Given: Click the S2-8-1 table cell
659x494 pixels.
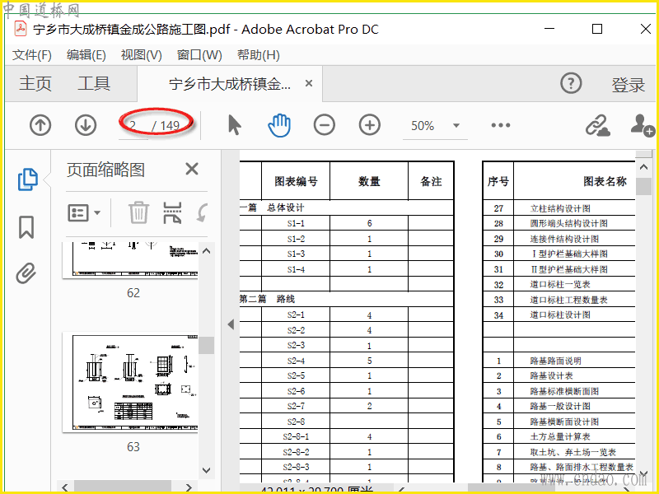Looking at the screenshot, I should coord(296,437).
